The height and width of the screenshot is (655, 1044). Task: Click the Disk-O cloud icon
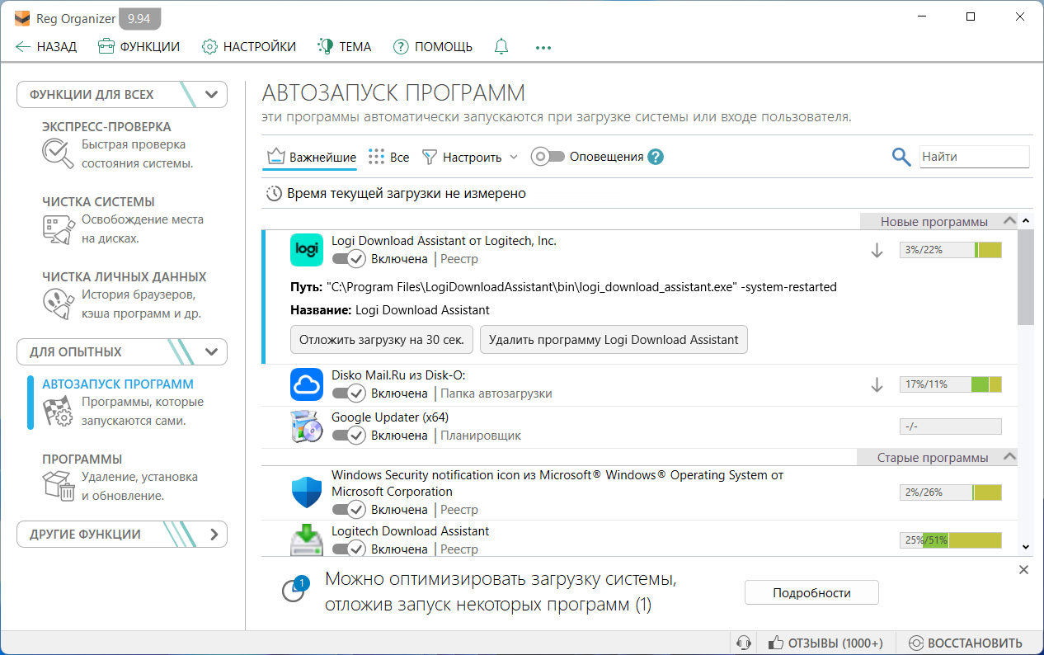[x=307, y=384]
